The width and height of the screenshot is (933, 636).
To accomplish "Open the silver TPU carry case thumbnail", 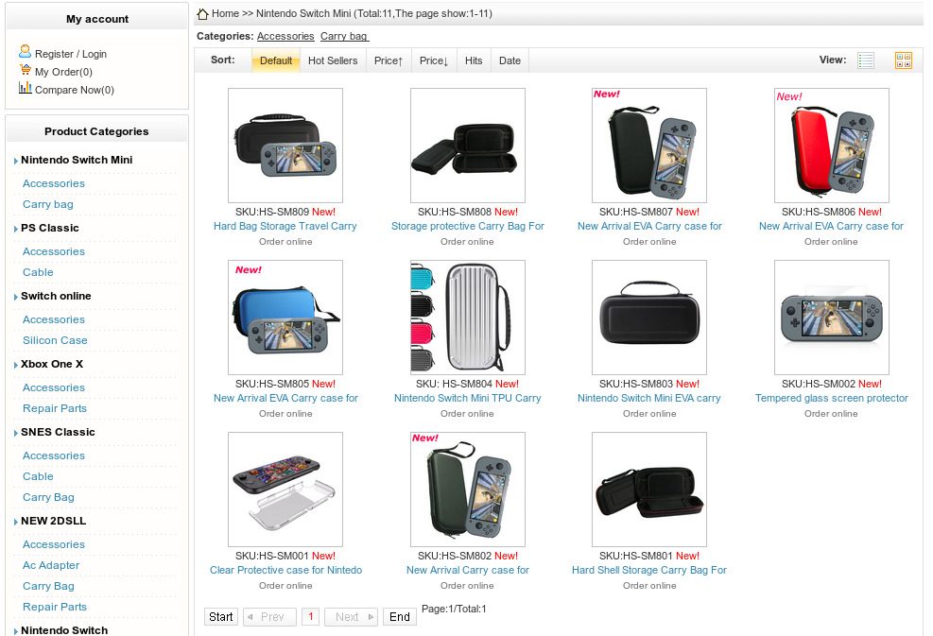I will click(x=467, y=318).
